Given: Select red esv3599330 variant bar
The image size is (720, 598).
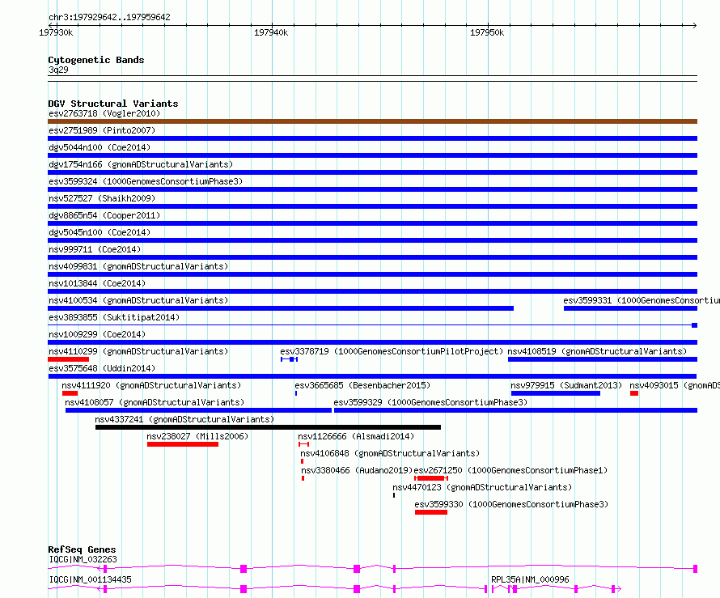Looking at the screenshot, I should 431,512.
